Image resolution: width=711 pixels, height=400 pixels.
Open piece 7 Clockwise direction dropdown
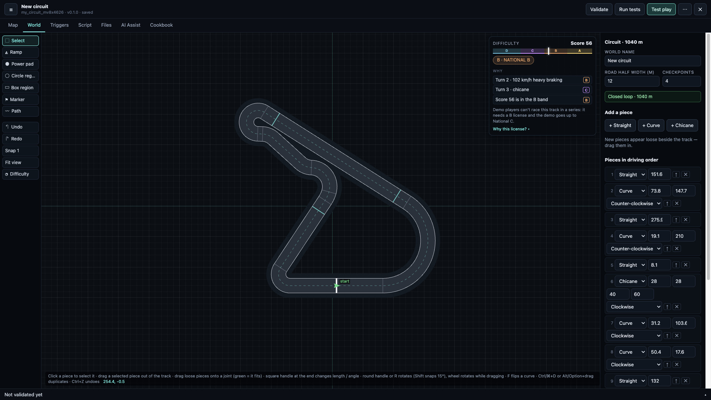[634, 336]
